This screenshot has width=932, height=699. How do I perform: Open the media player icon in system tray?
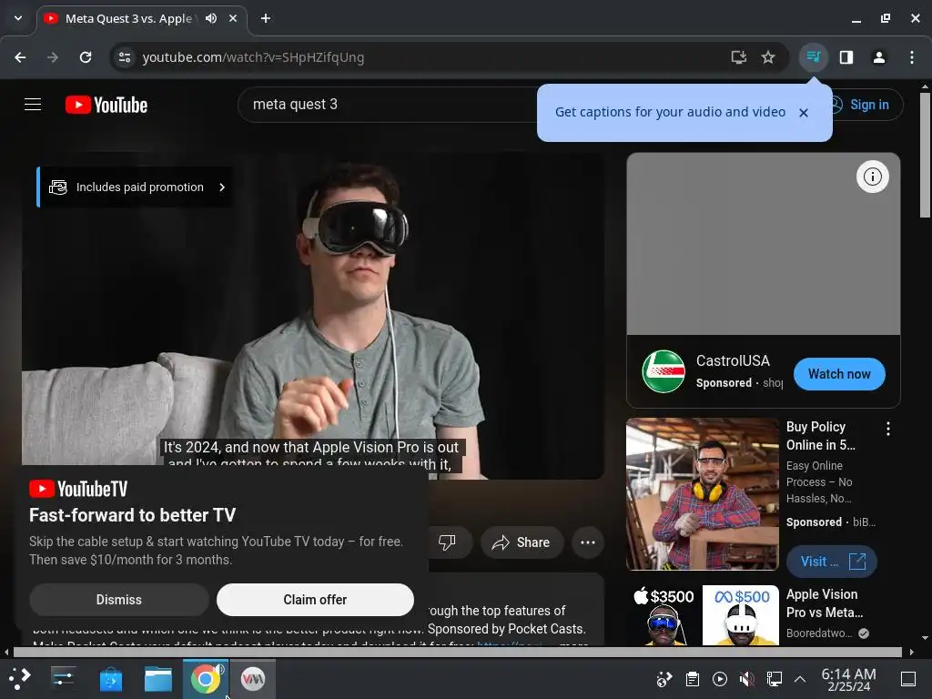pyautogui.click(x=719, y=679)
